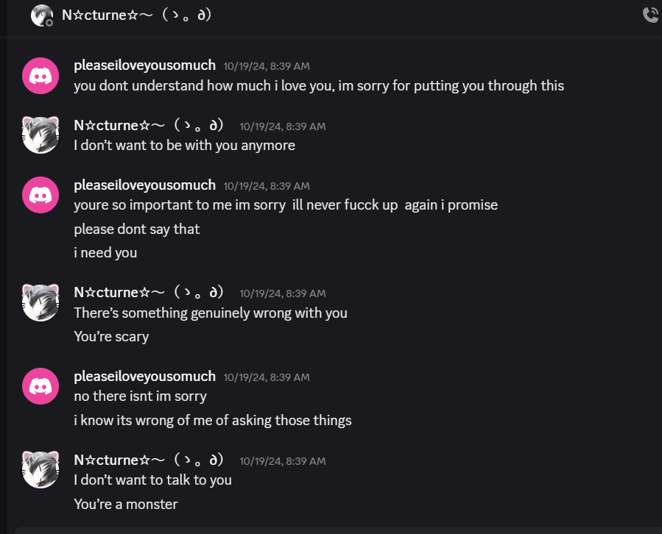Open the pleaseiloveyousomuch username above "you dont understand" message
Screen dimensions: 662x534
145,65
